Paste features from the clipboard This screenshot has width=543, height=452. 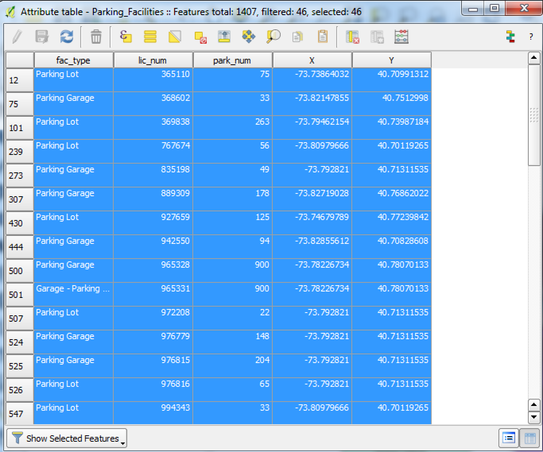pyautogui.click(x=322, y=37)
